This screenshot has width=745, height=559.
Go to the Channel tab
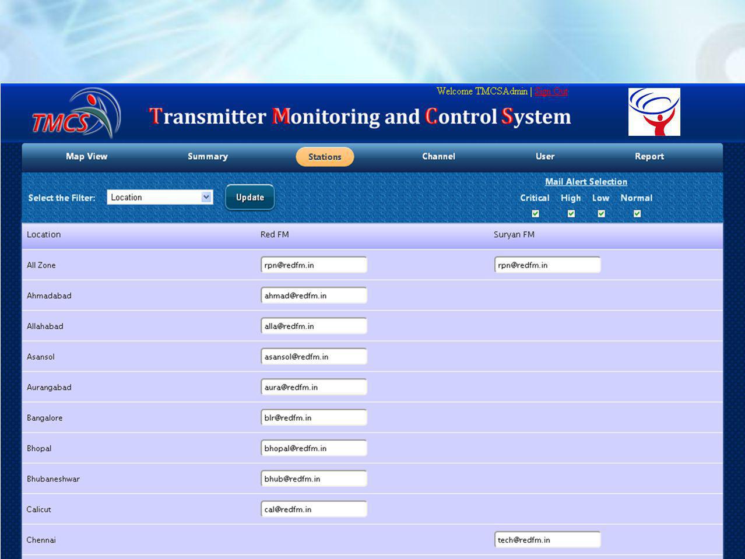point(438,156)
